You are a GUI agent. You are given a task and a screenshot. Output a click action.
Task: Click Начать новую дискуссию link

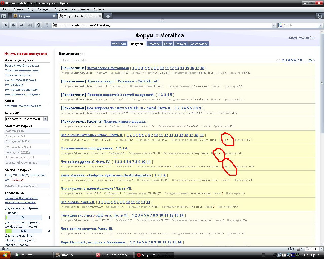(x=26, y=54)
